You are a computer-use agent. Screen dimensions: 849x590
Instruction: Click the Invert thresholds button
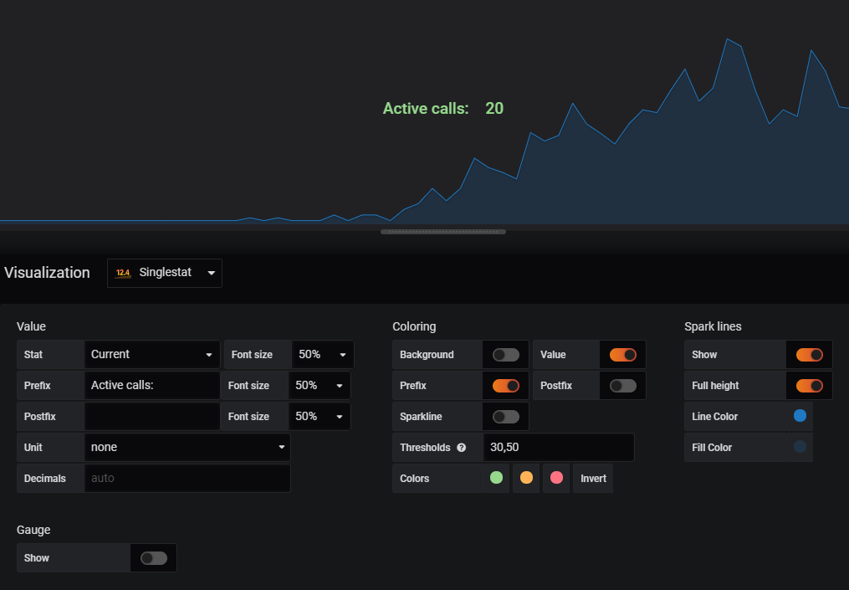tap(592, 478)
